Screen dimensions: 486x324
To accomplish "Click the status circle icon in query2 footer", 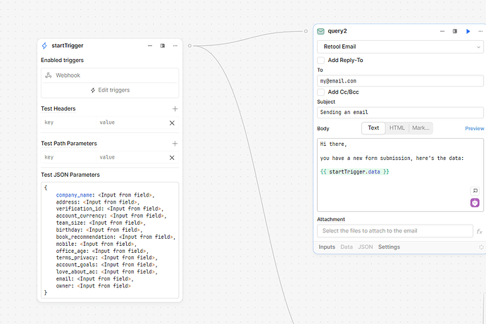I will pyautogui.click(x=481, y=247).
